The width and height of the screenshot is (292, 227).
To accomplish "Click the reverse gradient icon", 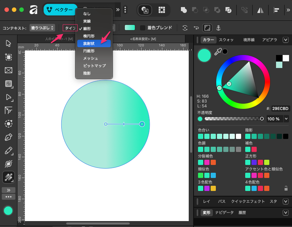I will click(x=196, y=28).
